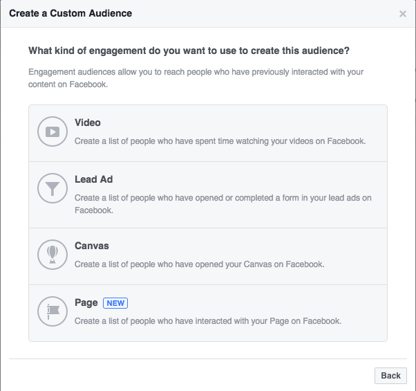Choose the Lead Ad title
The height and width of the screenshot is (391, 416).
pyautogui.click(x=94, y=179)
